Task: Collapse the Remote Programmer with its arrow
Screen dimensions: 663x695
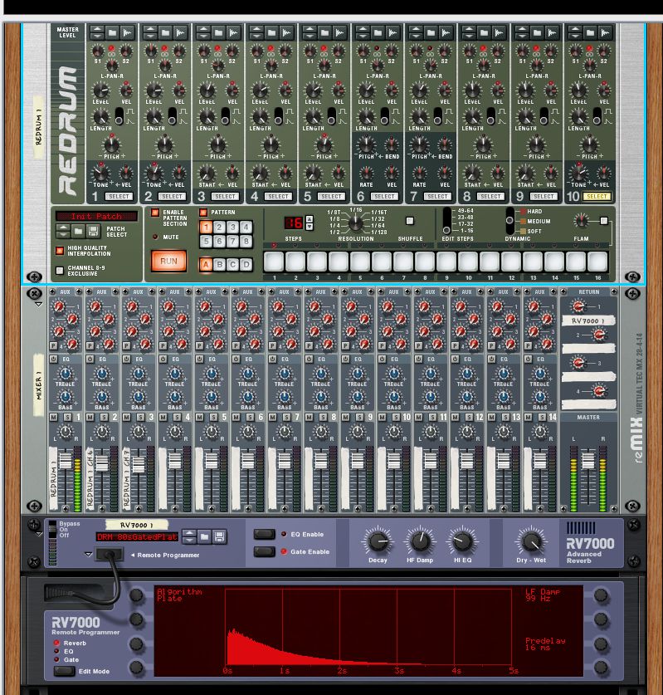Action: [x=88, y=554]
